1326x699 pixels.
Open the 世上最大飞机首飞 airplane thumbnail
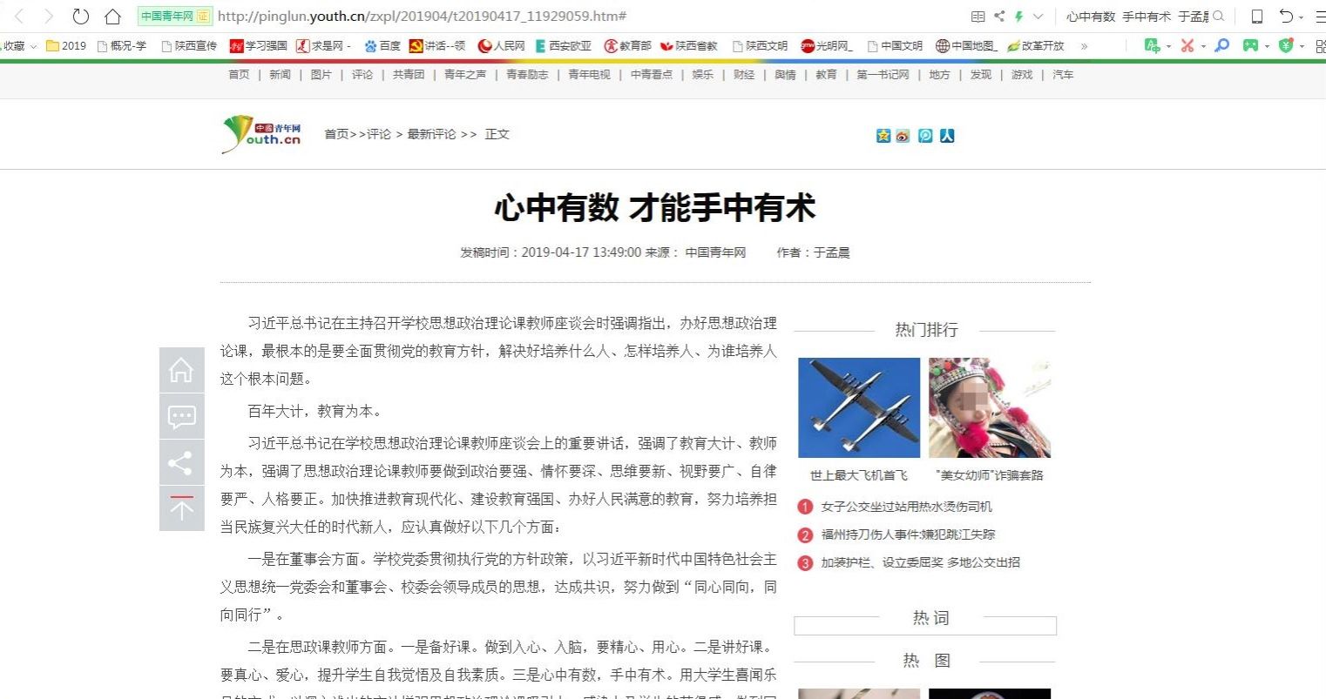pyautogui.click(x=859, y=407)
